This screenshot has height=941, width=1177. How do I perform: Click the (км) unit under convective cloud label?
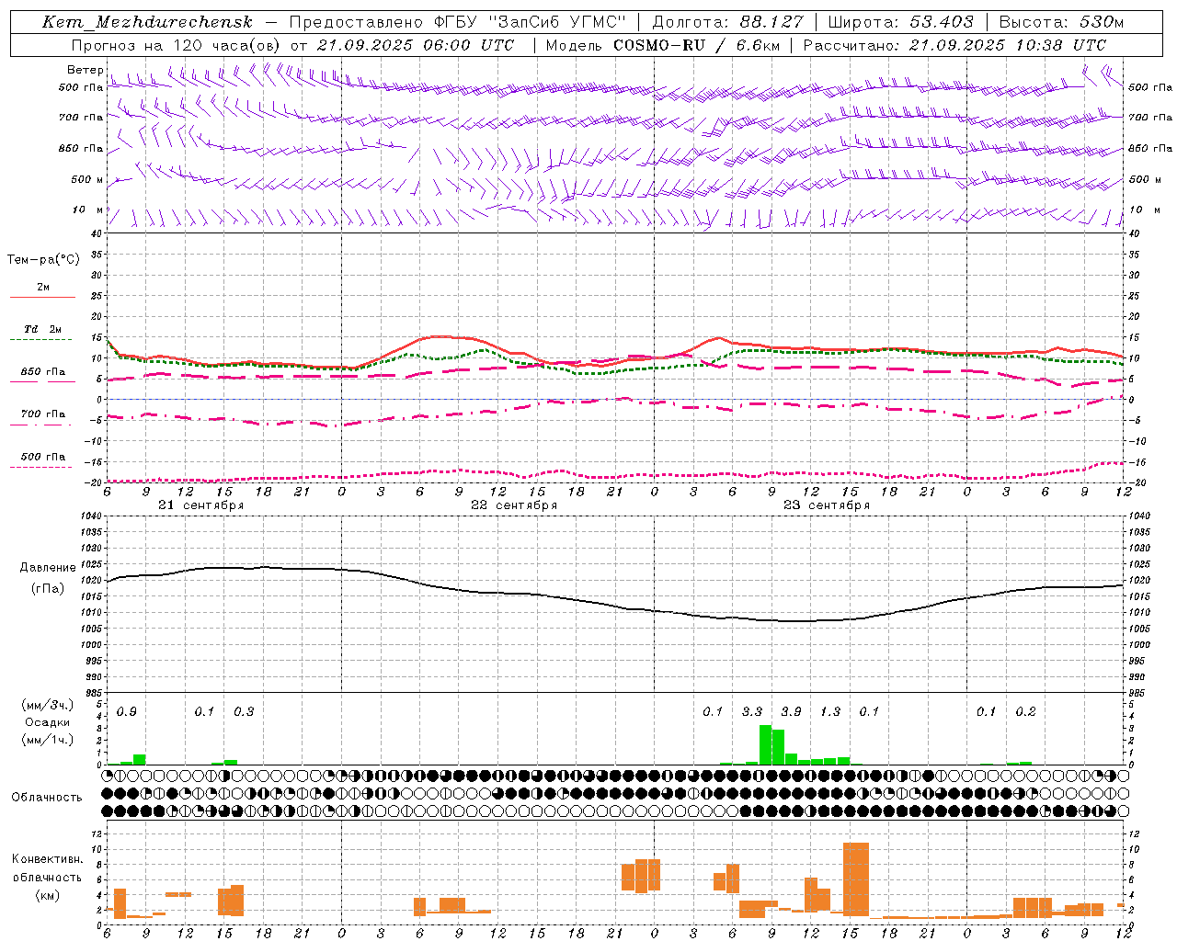(48, 894)
